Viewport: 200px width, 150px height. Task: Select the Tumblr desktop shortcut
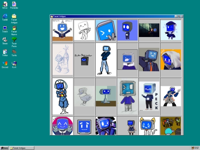(5, 17)
